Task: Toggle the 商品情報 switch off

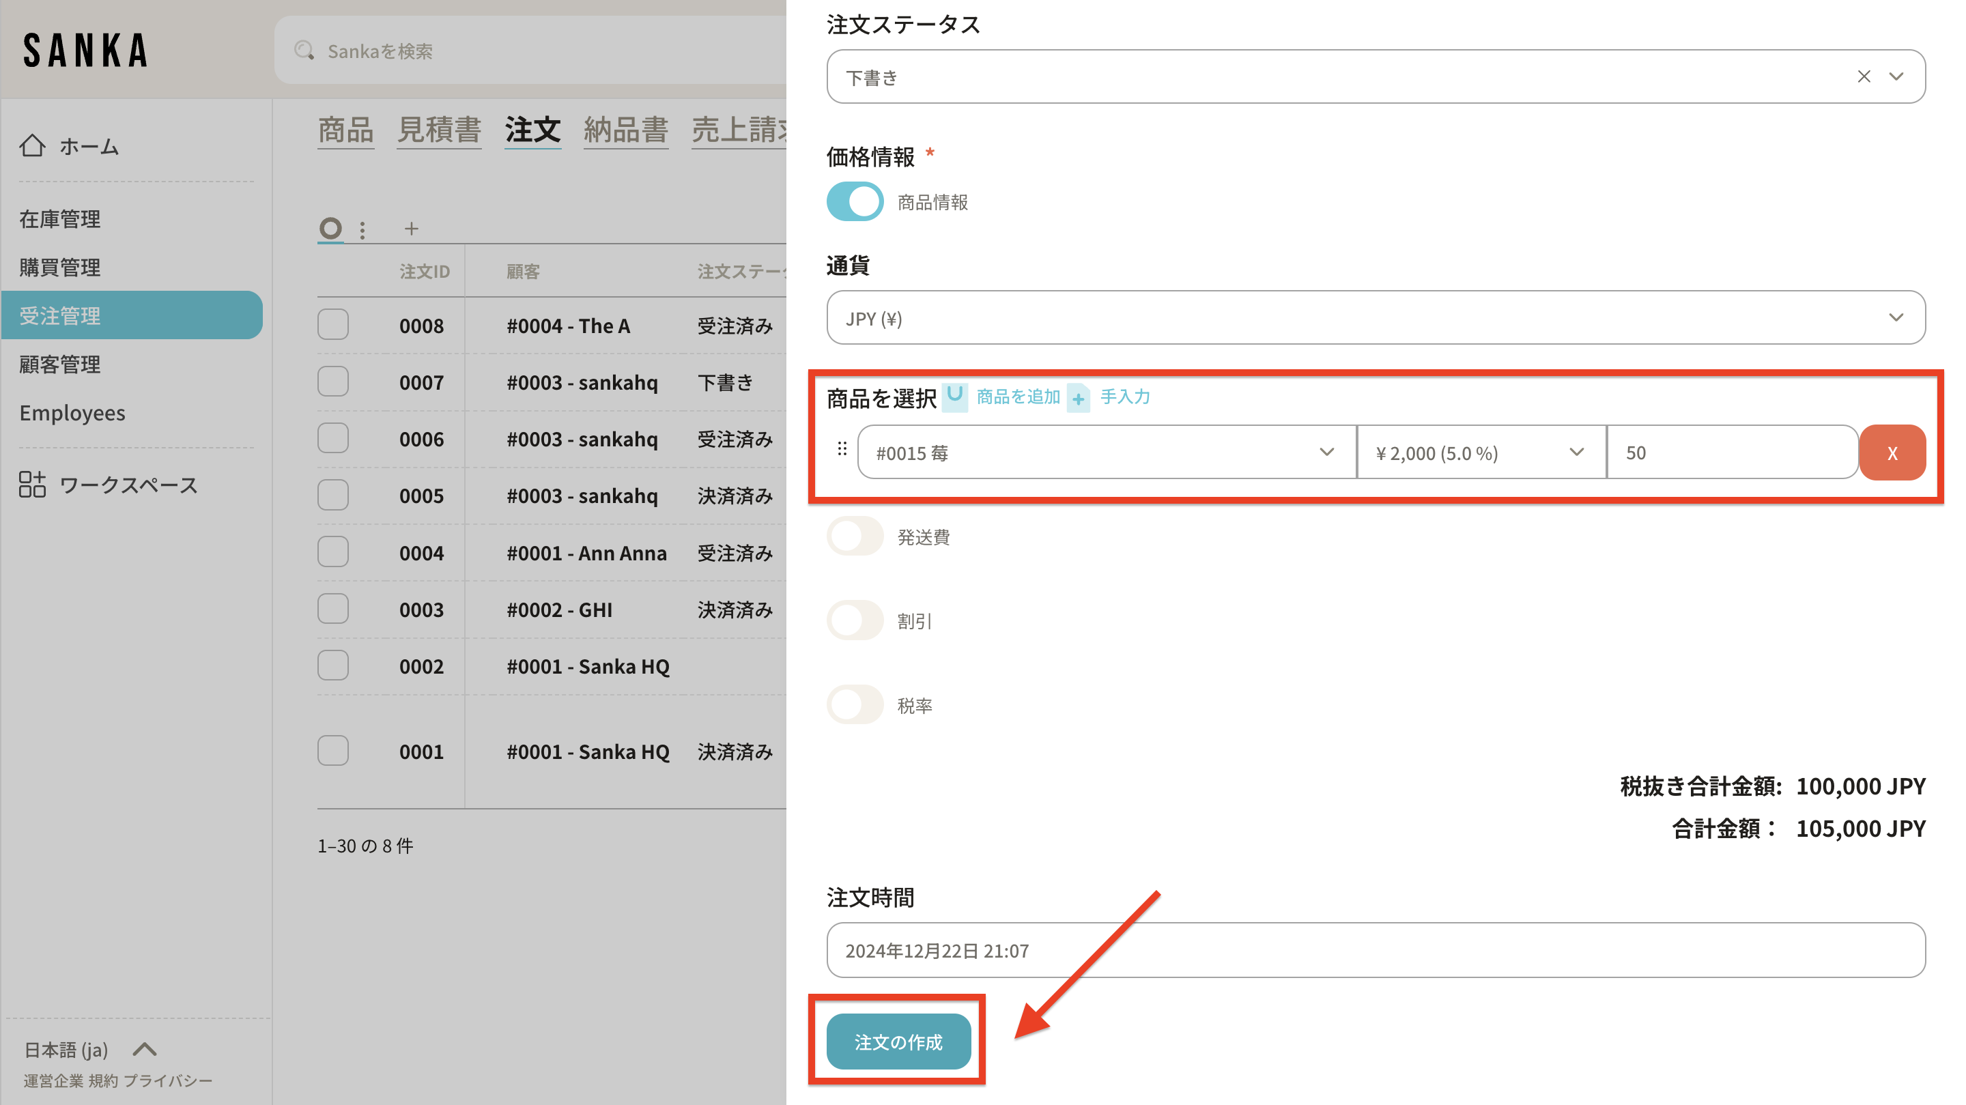Action: pyautogui.click(x=855, y=201)
